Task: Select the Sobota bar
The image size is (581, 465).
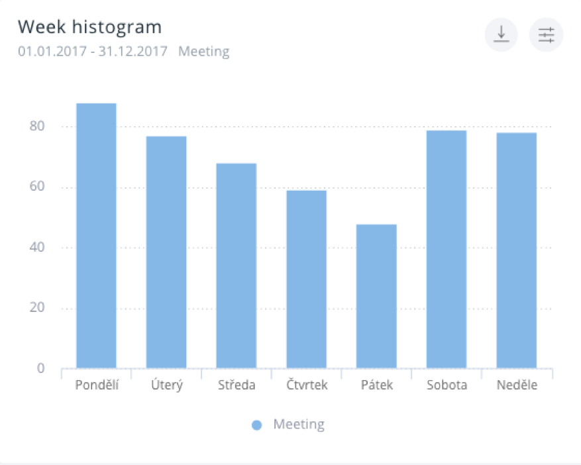Action: [x=447, y=249]
